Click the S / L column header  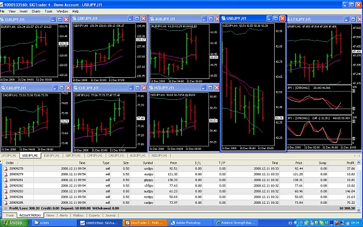point(191,163)
